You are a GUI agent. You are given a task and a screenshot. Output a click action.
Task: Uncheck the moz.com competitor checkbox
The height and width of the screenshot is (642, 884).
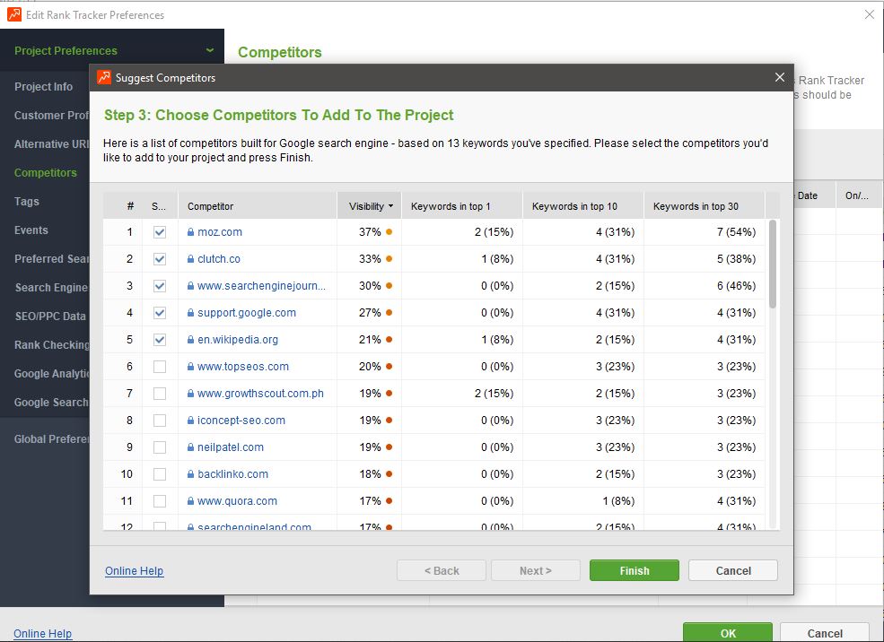click(160, 232)
